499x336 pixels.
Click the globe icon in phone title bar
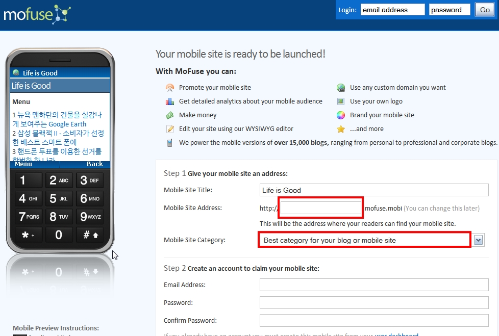point(16,73)
